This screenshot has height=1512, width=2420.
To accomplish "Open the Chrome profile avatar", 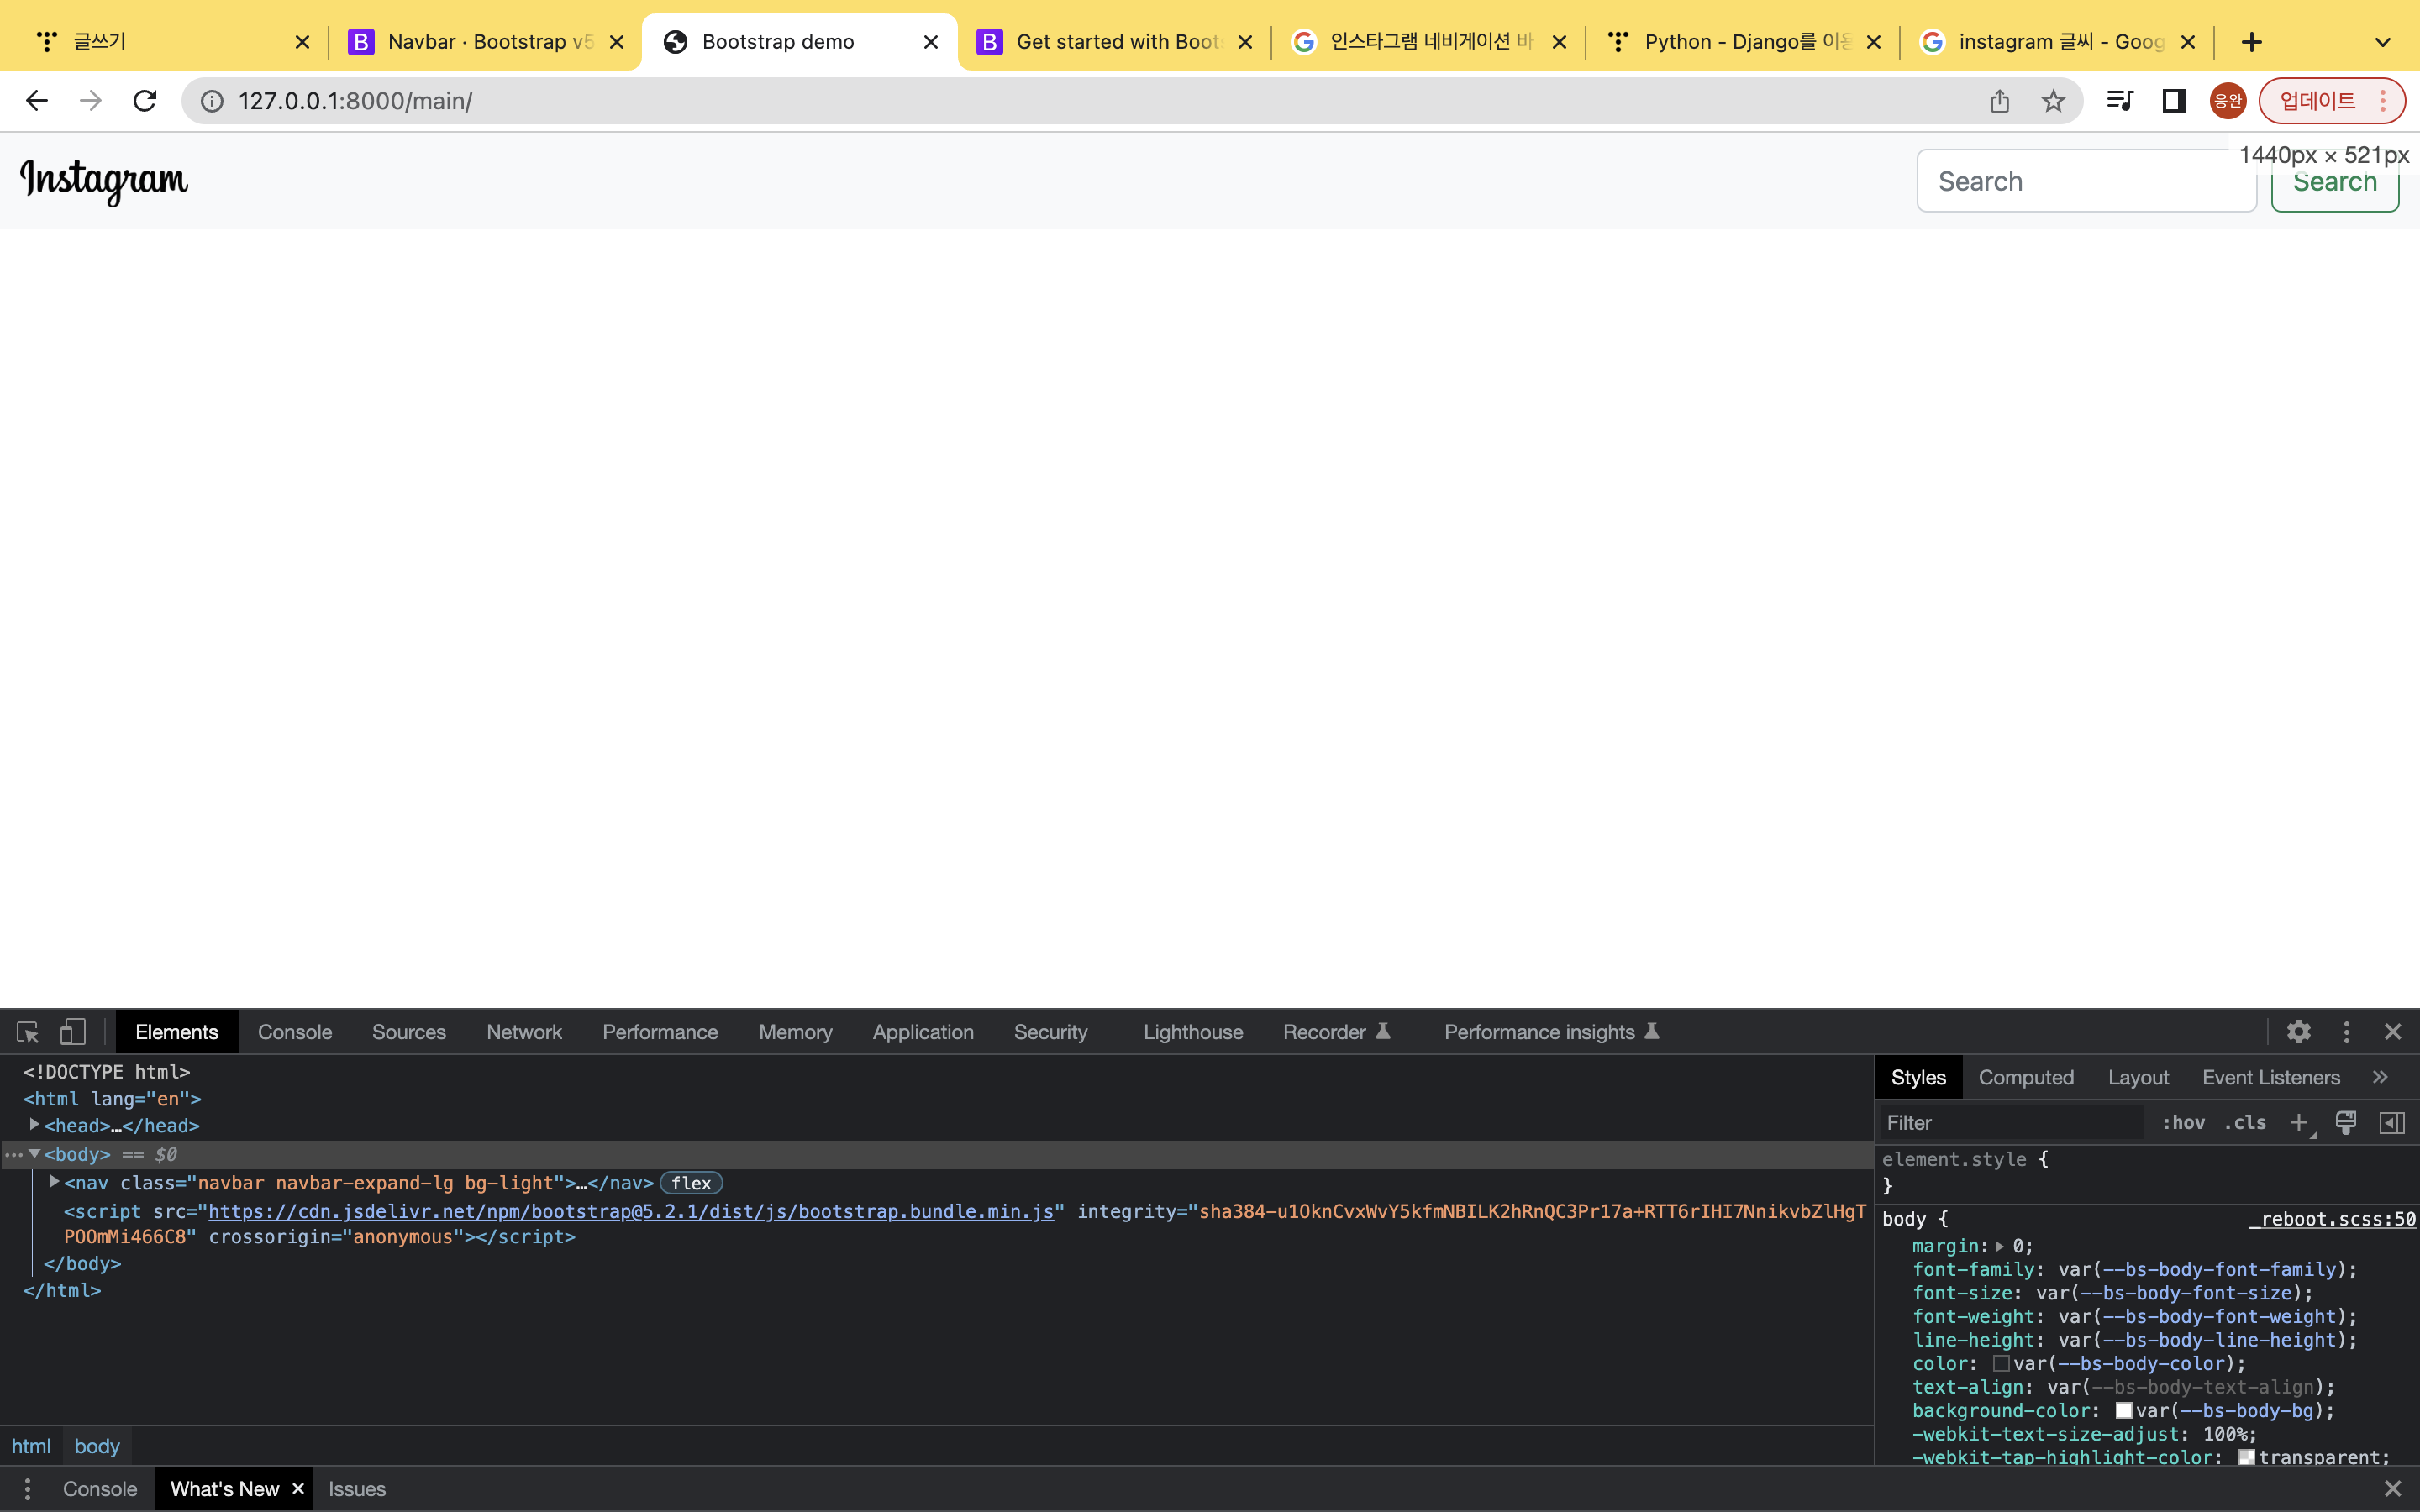I will pos(2228,101).
